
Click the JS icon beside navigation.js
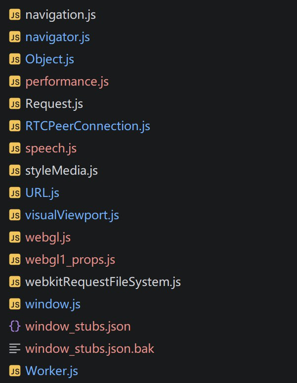[15, 15]
